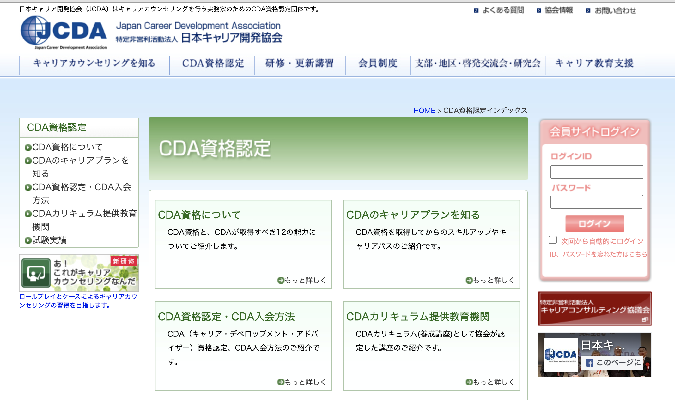Click green bullet beside CDAカリキュラム提供教育機関 in sidebar
Image resolution: width=675 pixels, height=400 pixels.
coord(28,214)
